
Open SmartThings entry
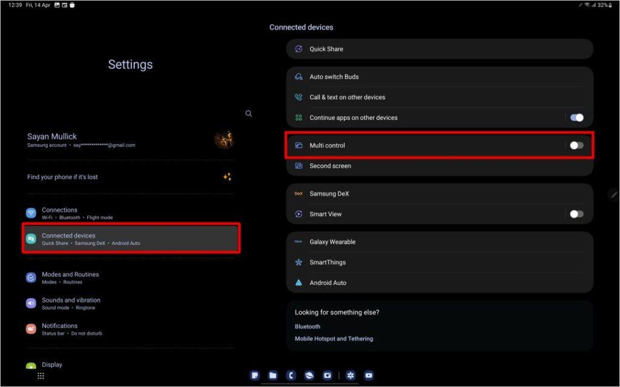(440, 262)
